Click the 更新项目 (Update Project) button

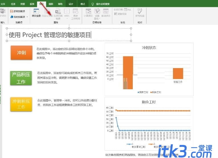pyautogui.click(x=121, y=14)
